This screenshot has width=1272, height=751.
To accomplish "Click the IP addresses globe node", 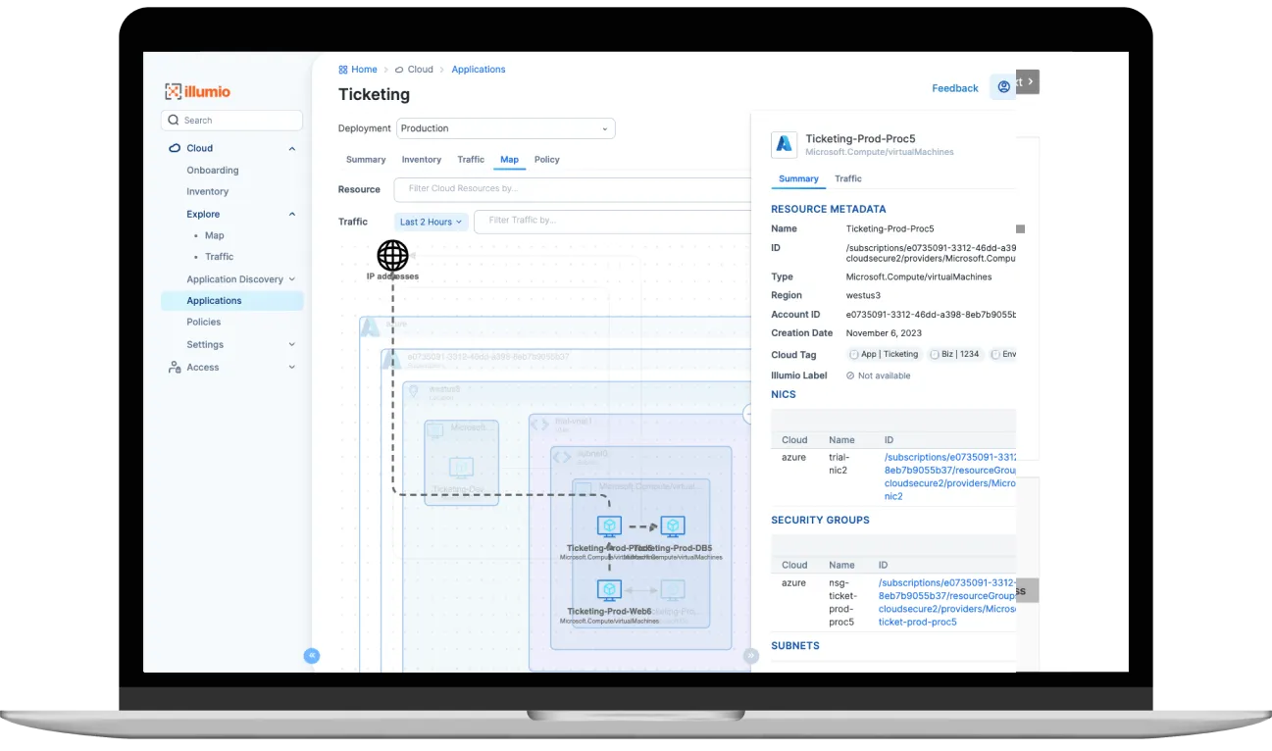I will pyautogui.click(x=392, y=256).
